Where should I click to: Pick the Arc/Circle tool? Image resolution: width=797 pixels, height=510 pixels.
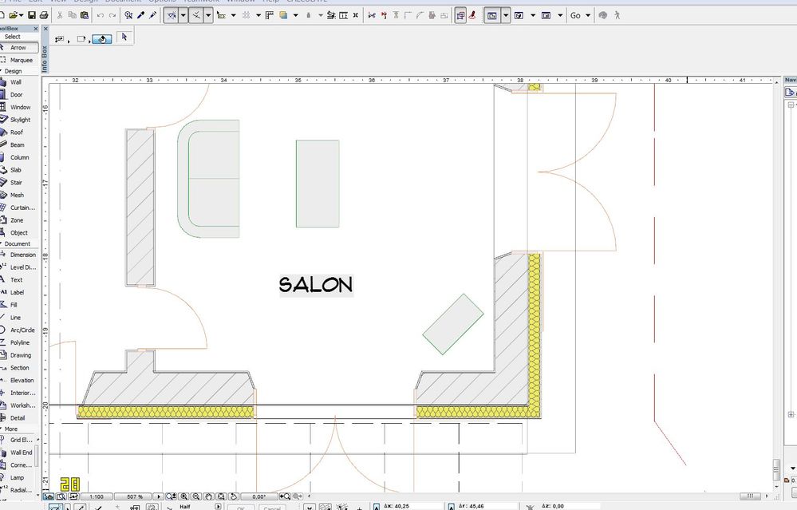pos(18,330)
